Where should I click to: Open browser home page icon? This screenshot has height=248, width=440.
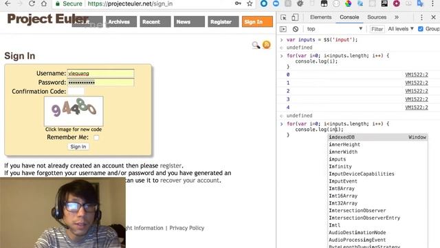pos(44,3)
